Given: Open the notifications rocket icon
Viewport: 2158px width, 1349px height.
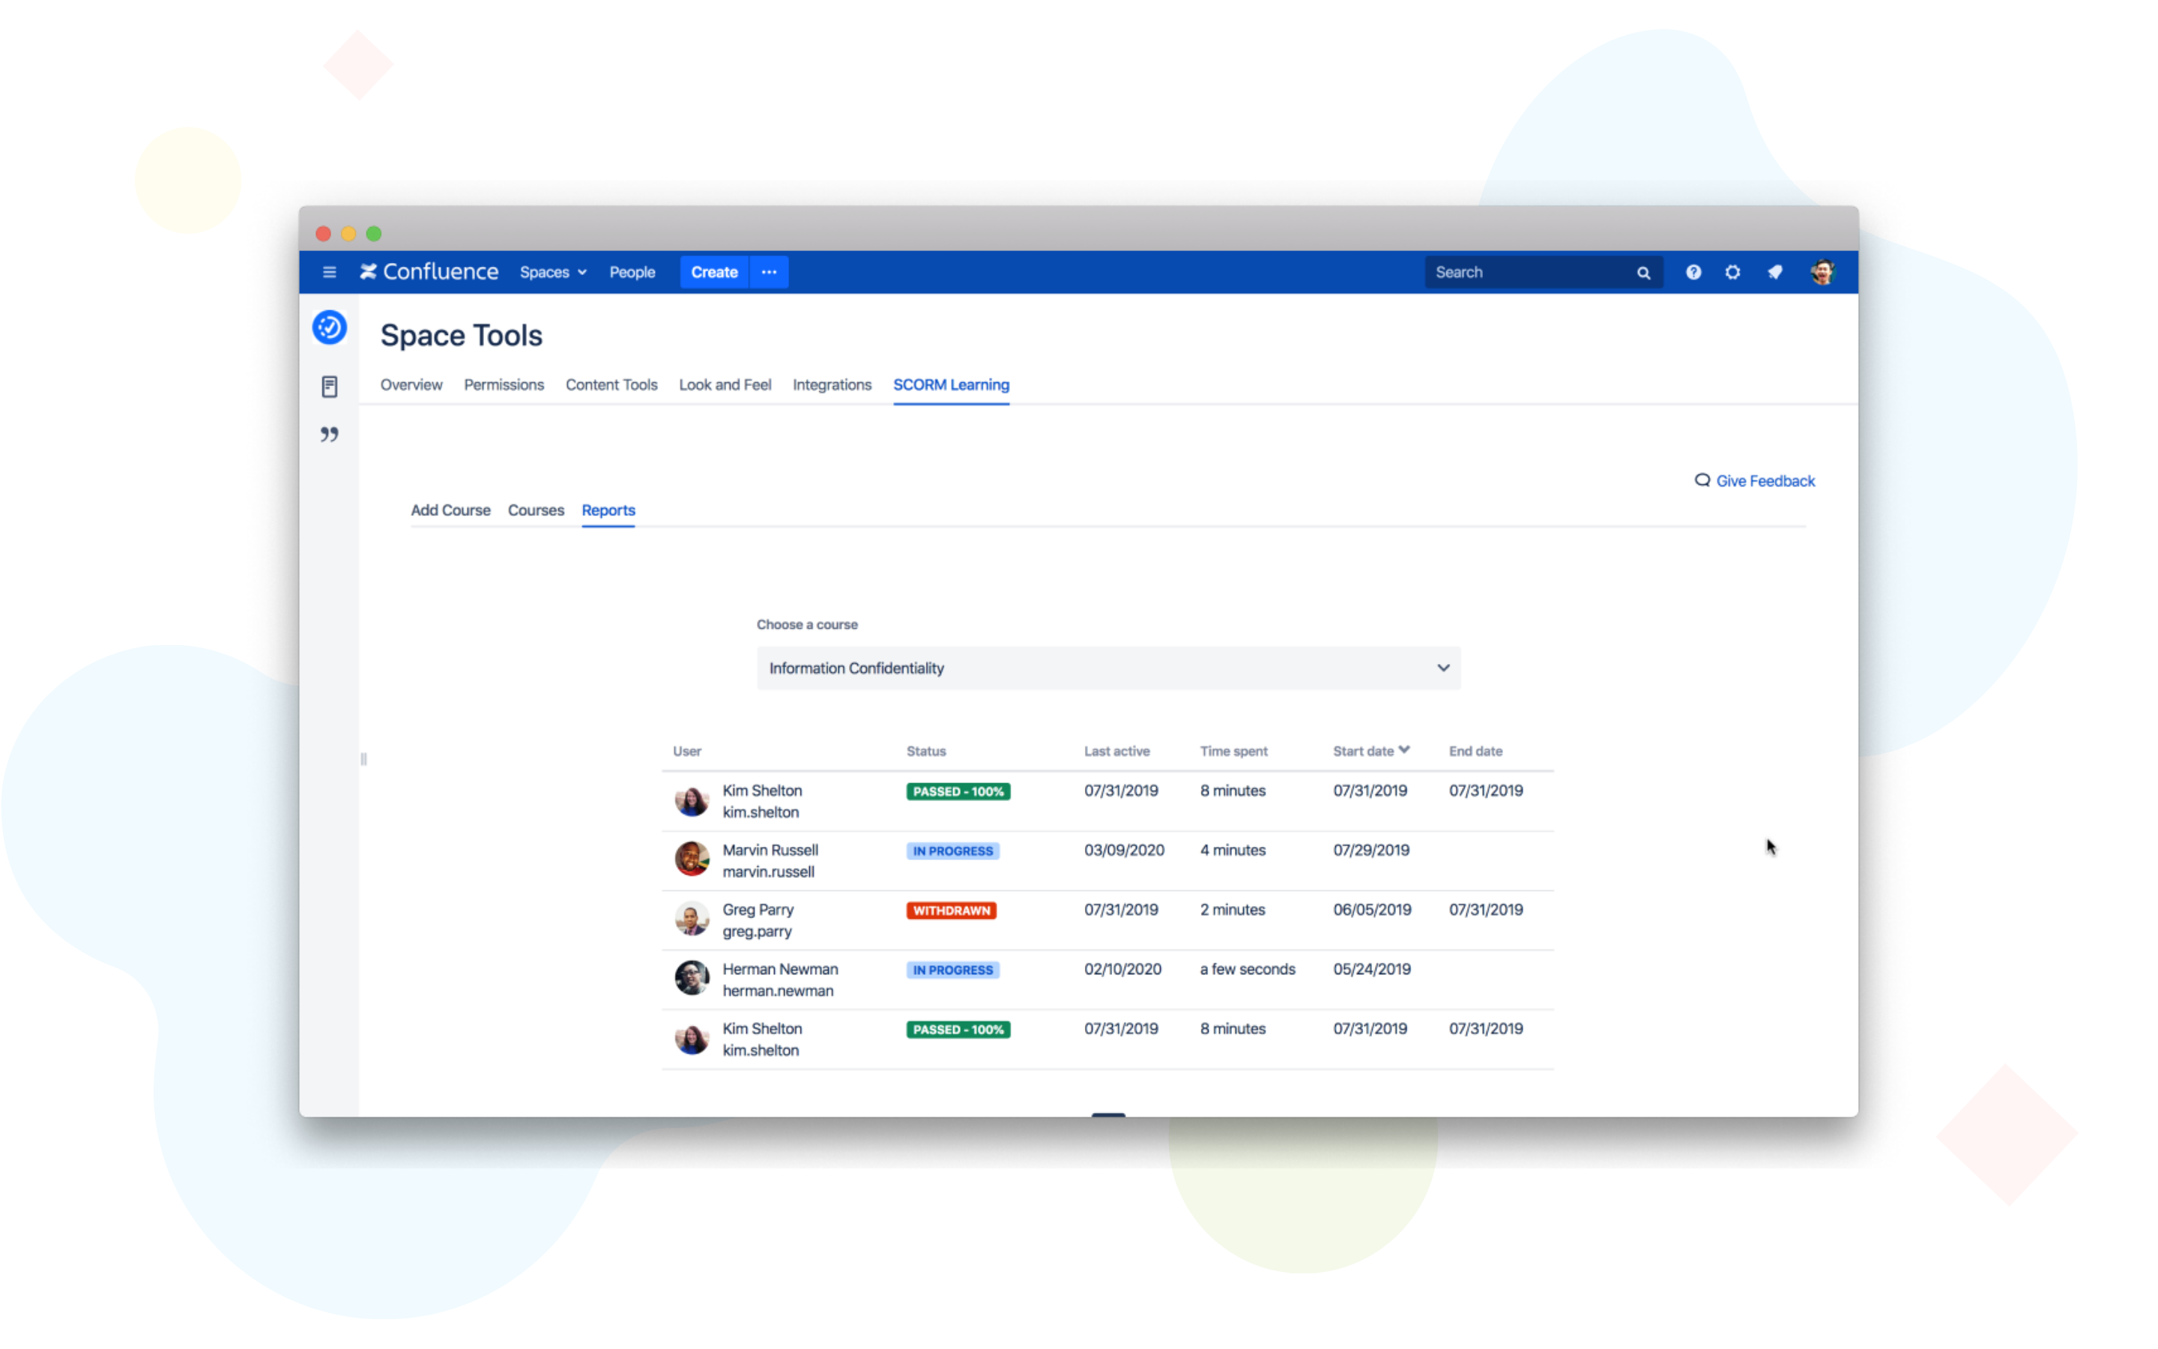Looking at the screenshot, I should (1774, 272).
